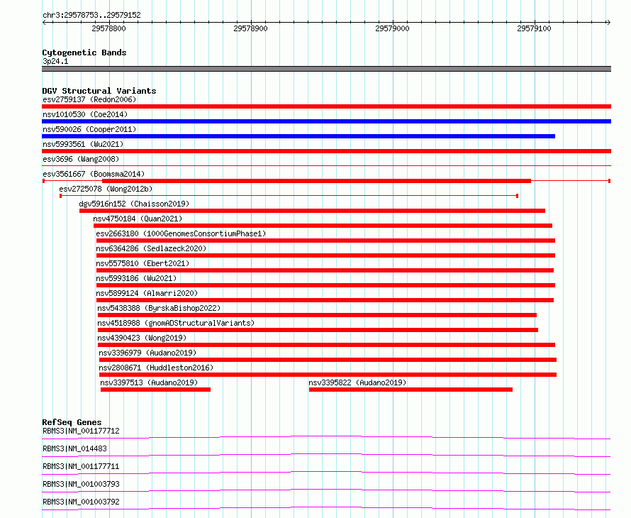This screenshot has width=631, height=518.
Task: Open nsv4518988 (gnomADStructuralVariants) label
Action: [x=176, y=323]
